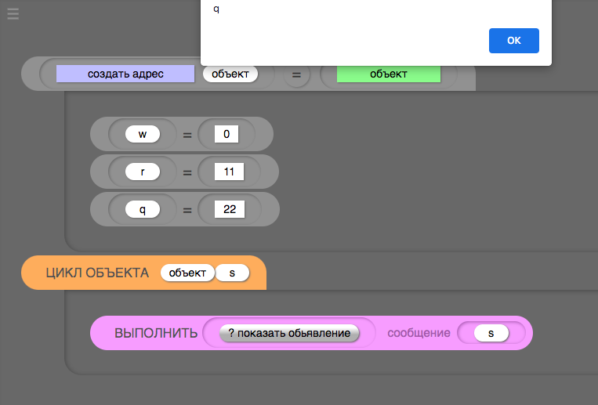Click the equals sign in the w row
598x405 pixels.
(x=187, y=135)
